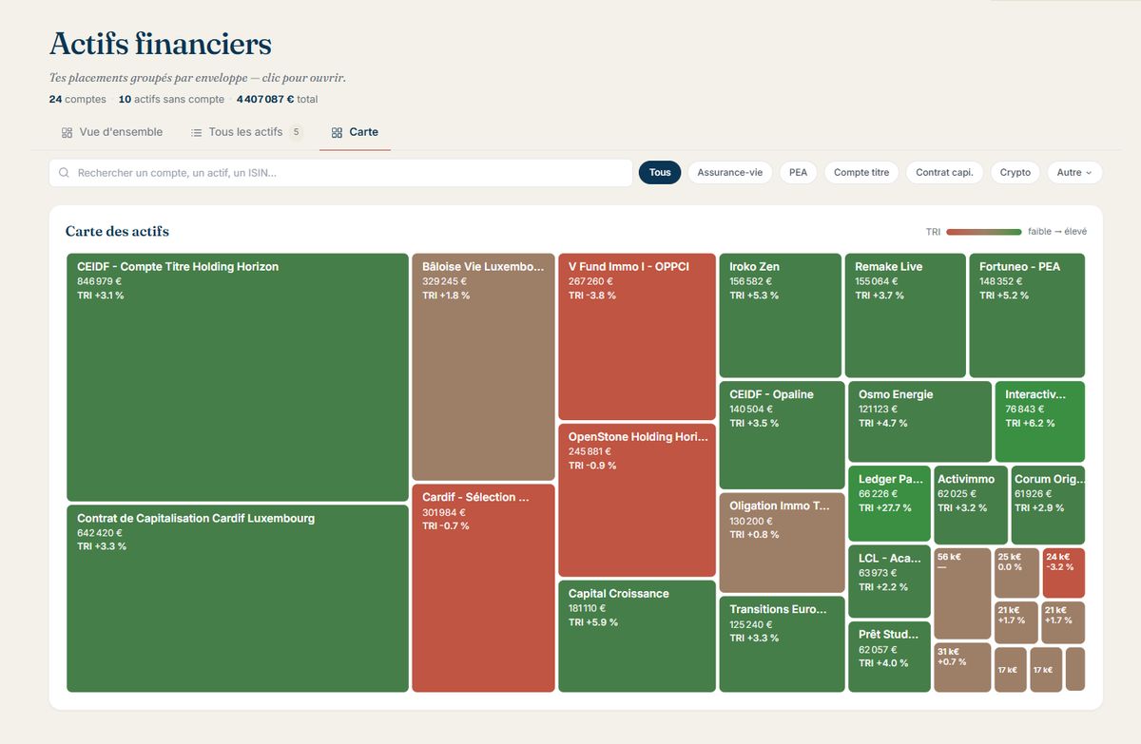Click the Actifs financiers page title
The width and height of the screenshot is (1141, 744).
click(161, 44)
